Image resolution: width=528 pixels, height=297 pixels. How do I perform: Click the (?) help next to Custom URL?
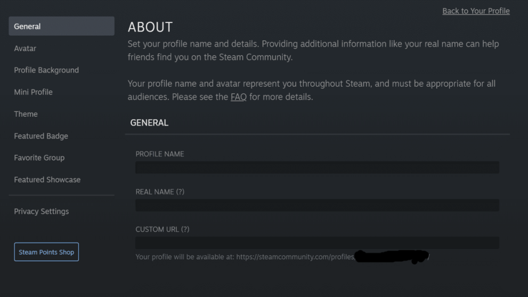pyautogui.click(x=185, y=230)
